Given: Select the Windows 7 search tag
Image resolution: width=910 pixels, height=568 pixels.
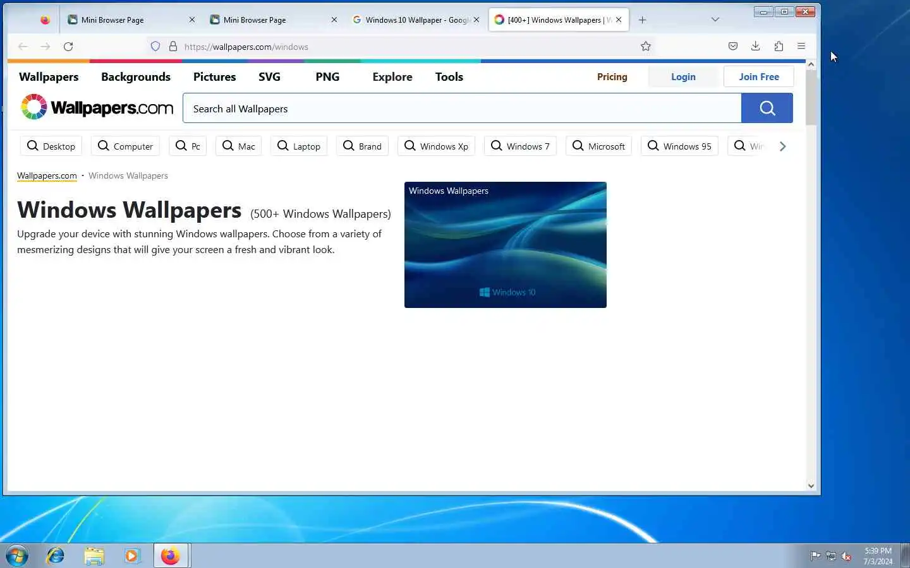Looking at the screenshot, I should 520,146.
